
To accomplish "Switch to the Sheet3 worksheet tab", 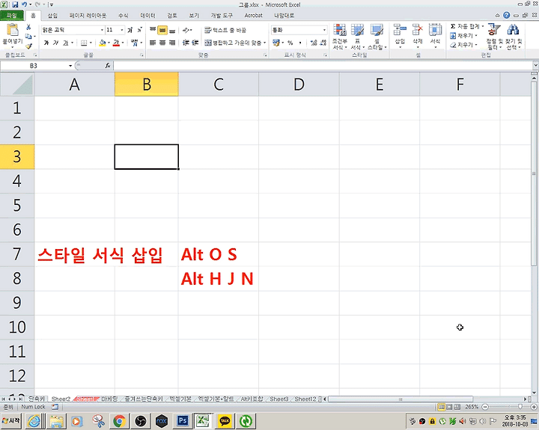I will (278, 399).
